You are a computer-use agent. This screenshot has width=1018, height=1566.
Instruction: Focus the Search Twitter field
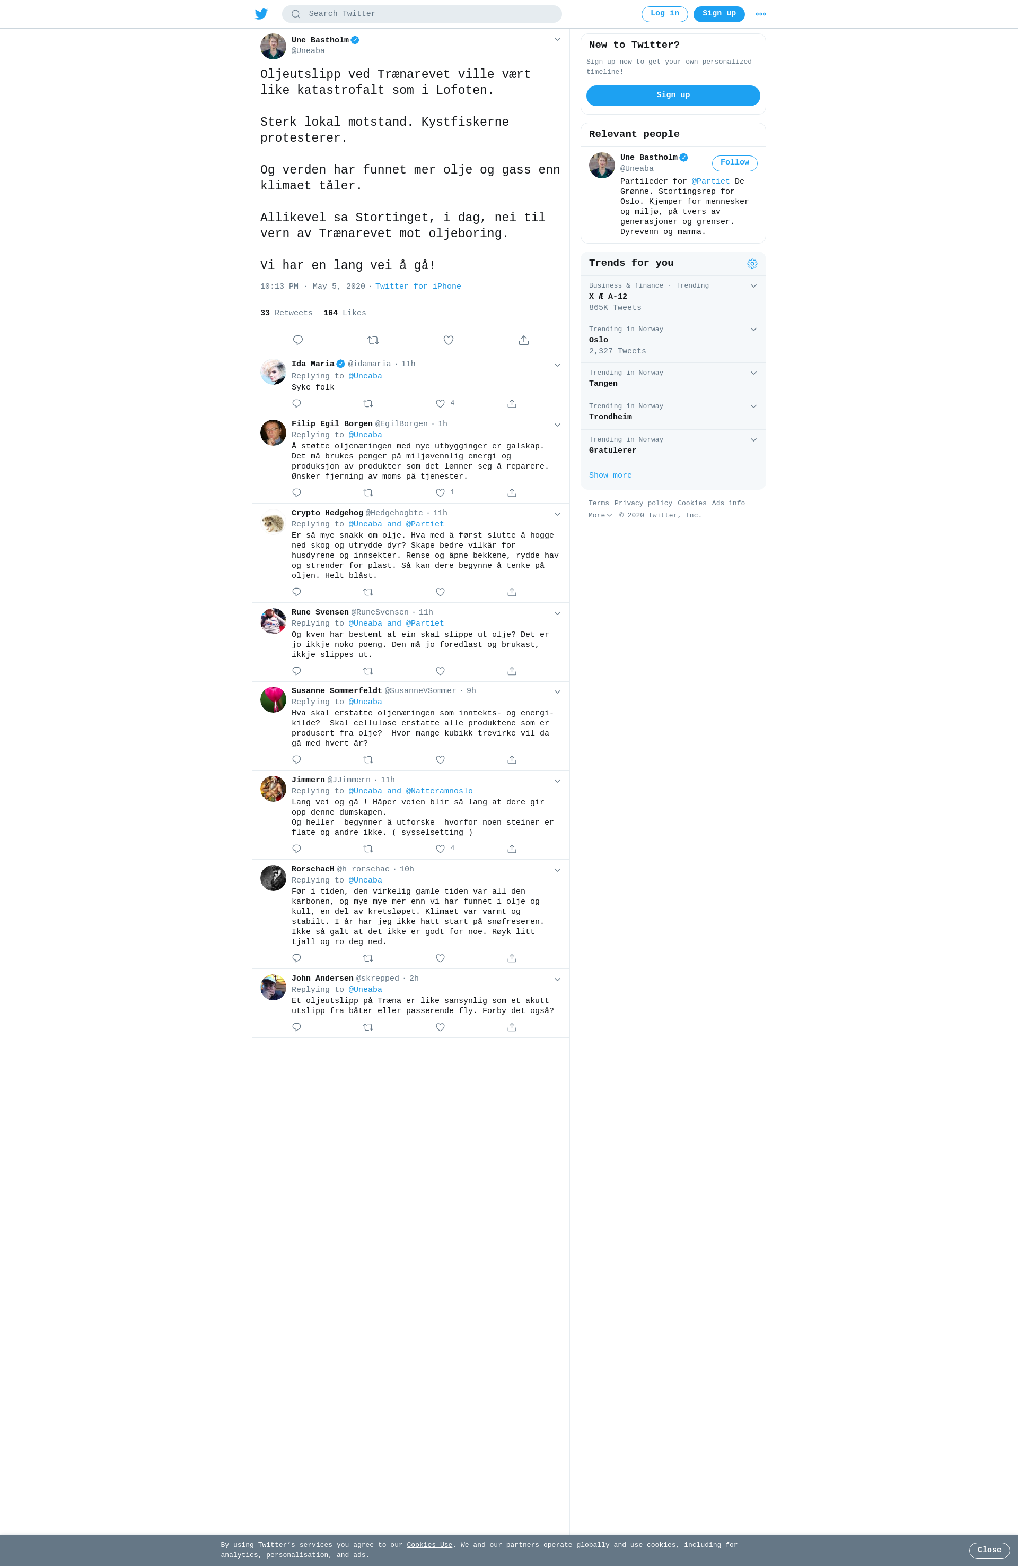(422, 14)
